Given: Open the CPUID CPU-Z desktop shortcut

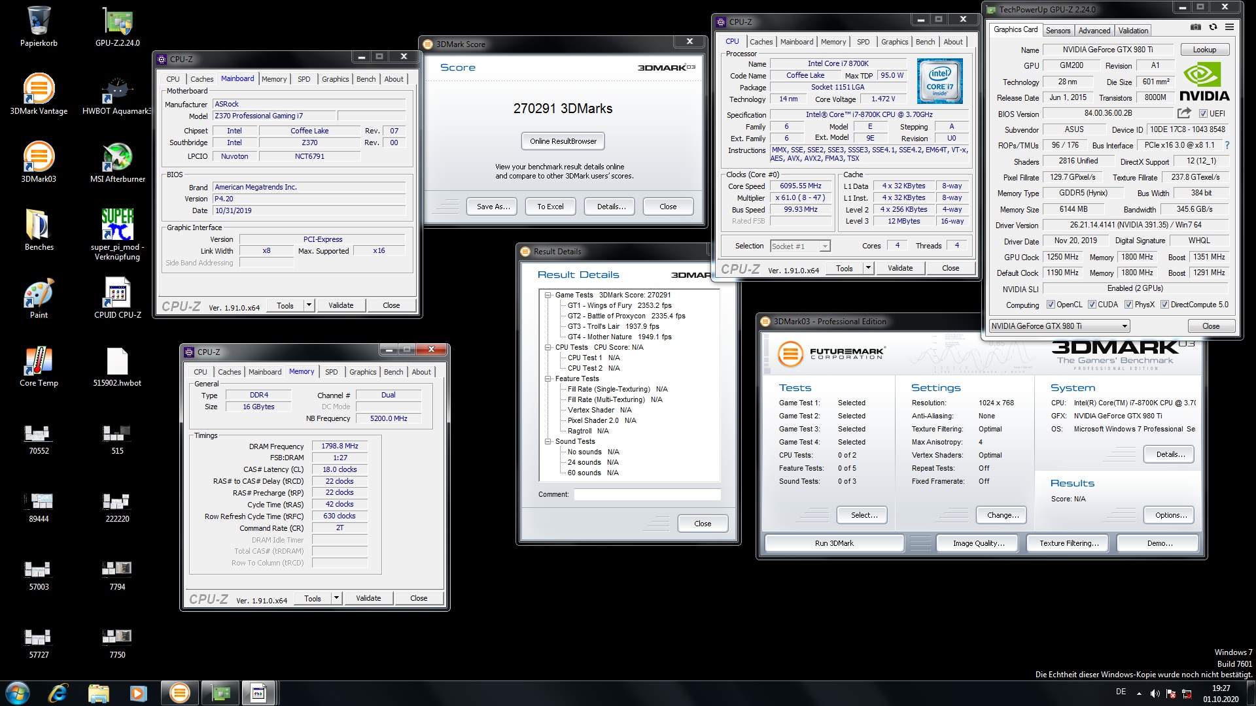Looking at the screenshot, I should coord(118,299).
